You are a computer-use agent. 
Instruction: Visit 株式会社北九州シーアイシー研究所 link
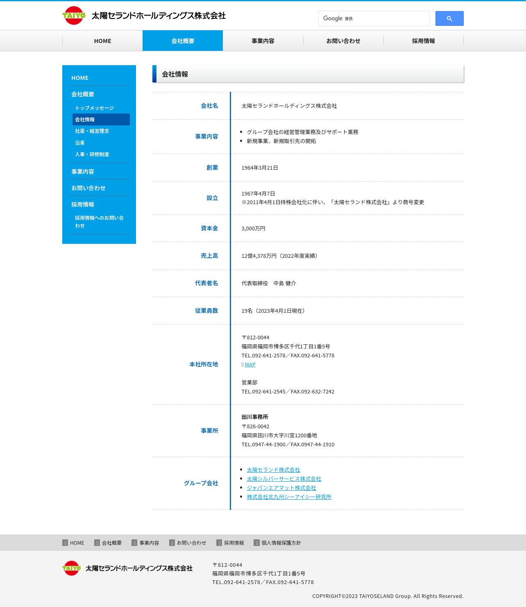coord(289,497)
